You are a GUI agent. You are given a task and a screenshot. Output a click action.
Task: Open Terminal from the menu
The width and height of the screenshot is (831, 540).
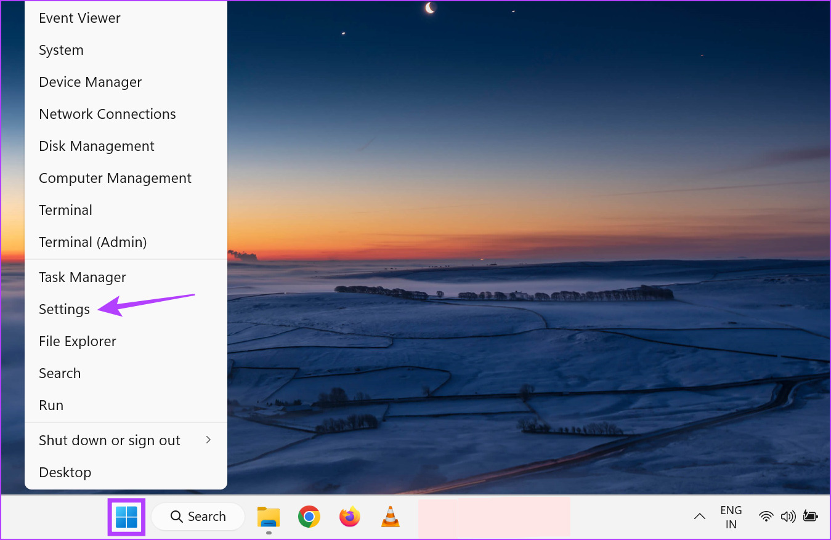pos(126,210)
